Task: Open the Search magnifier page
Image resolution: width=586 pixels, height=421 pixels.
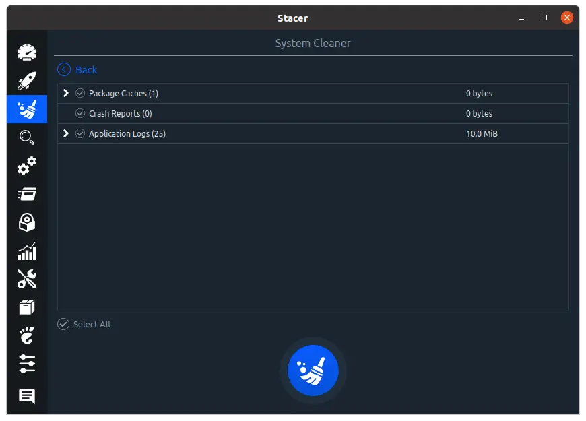Action: [27, 137]
